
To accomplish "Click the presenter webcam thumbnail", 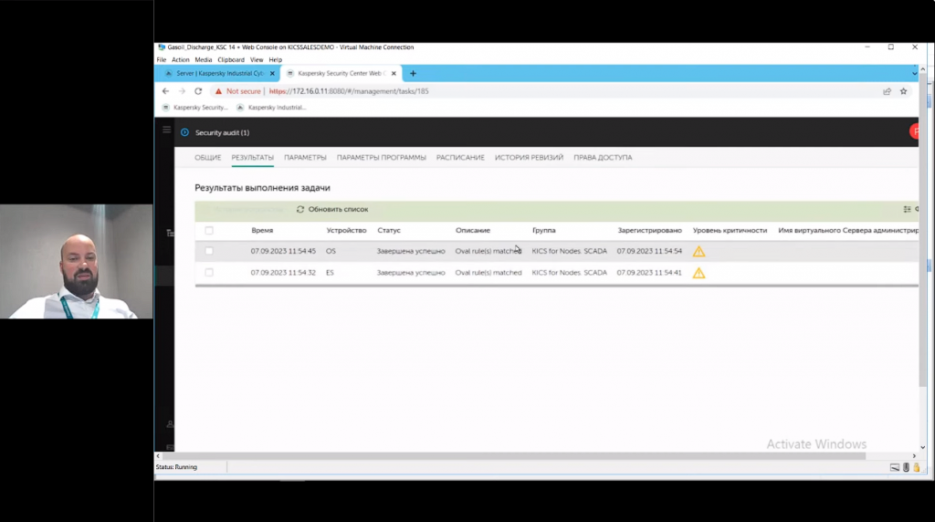I will point(77,262).
